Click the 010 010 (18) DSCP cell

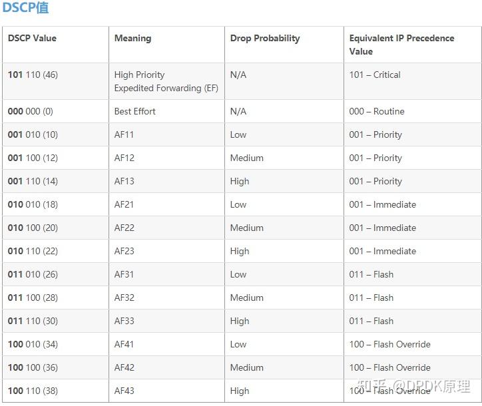pos(33,205)
